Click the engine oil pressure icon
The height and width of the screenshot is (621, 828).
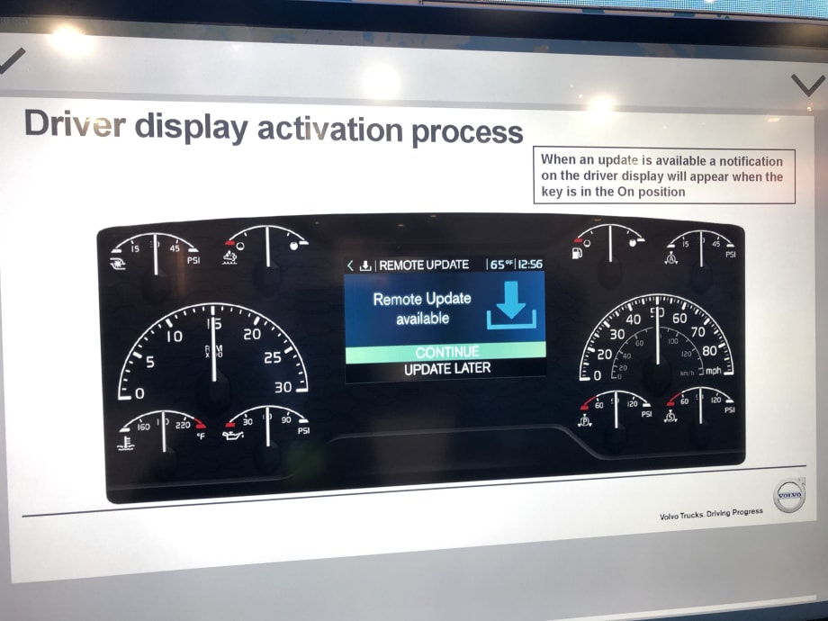(x=232, y=437)
